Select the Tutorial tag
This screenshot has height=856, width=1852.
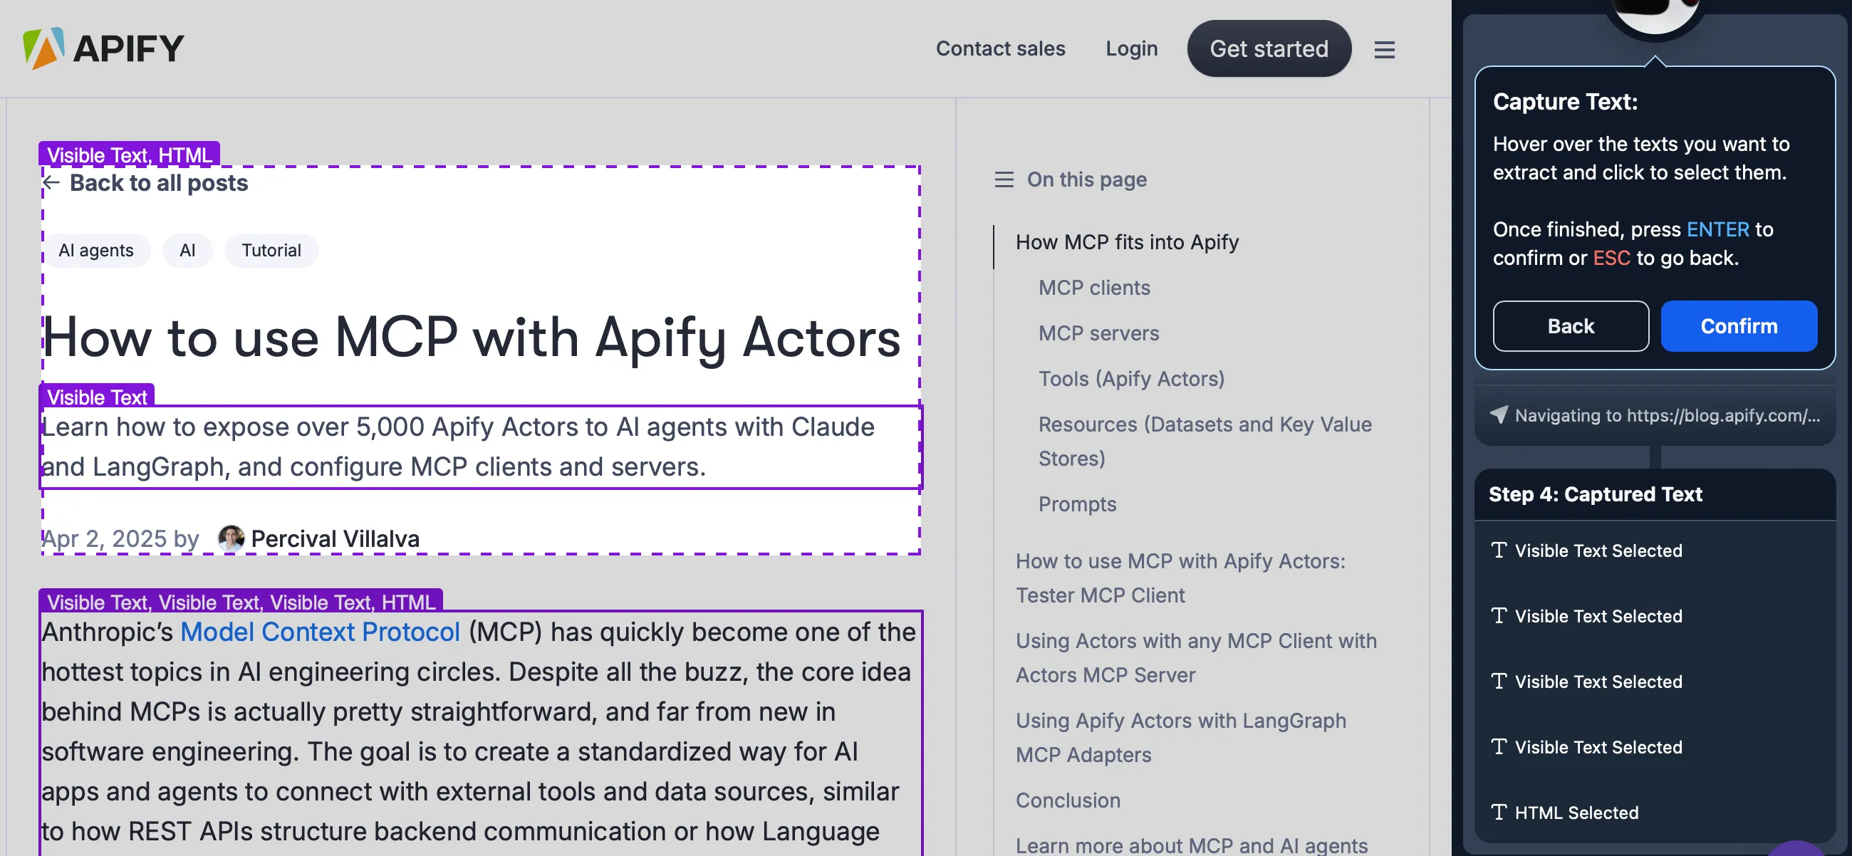coord(271,250)
